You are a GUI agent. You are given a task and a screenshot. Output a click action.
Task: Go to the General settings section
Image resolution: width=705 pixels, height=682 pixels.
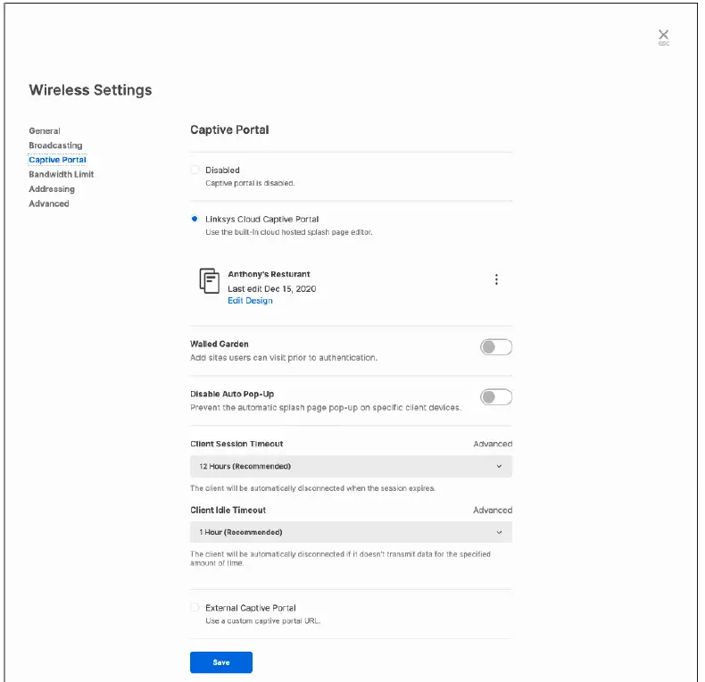tap(45, 131)
